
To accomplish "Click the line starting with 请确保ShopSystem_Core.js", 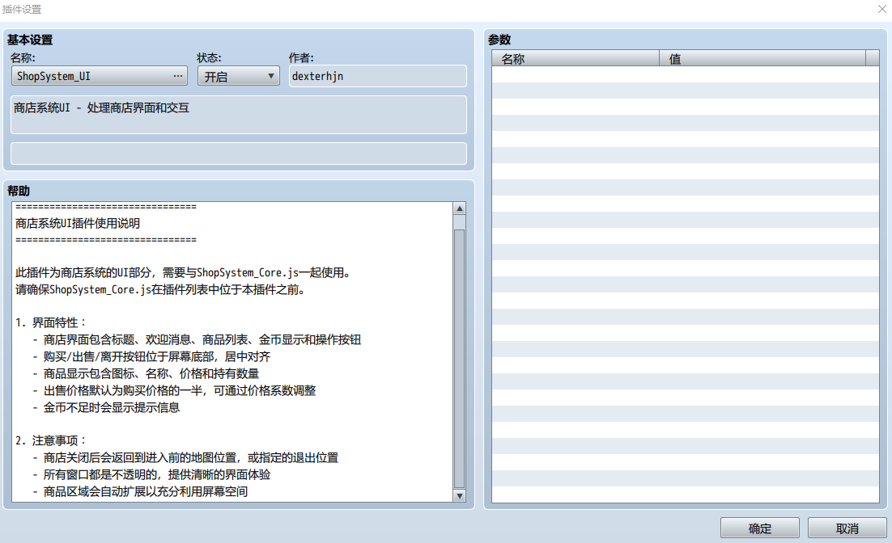I will (x=160, y=289).
